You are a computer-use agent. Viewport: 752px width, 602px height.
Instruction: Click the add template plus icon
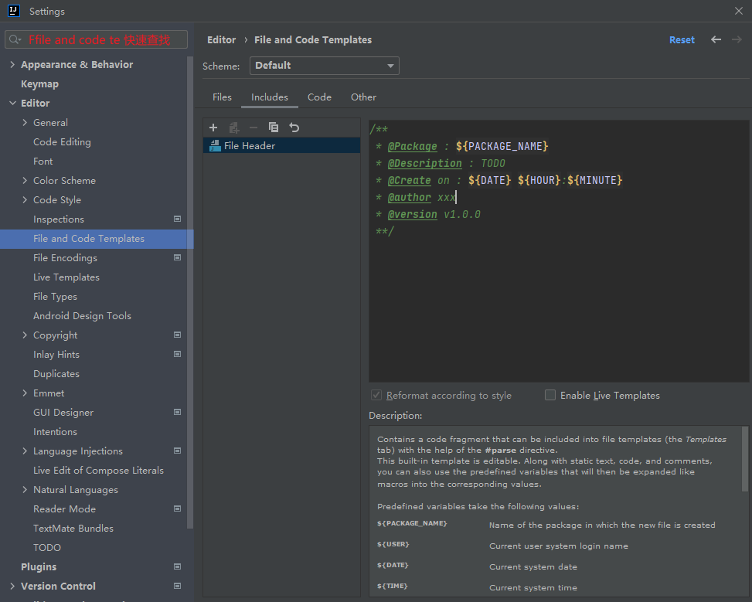pos(213,127)
